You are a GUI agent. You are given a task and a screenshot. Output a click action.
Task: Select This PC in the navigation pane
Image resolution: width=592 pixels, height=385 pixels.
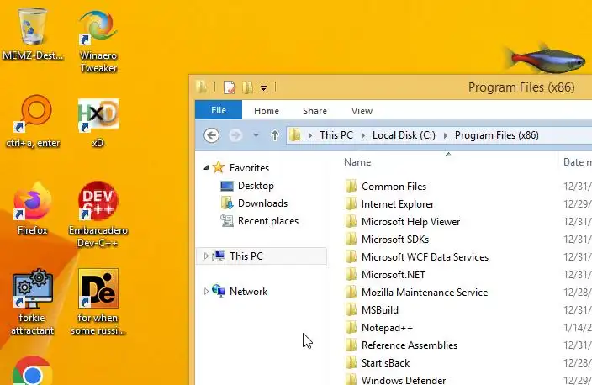click(246, 256)
